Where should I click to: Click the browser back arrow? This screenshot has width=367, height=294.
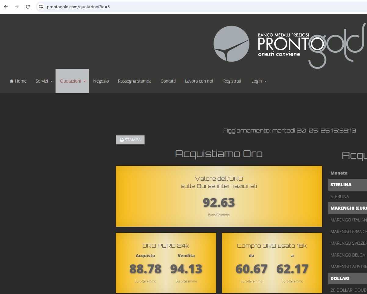[6, 7]
